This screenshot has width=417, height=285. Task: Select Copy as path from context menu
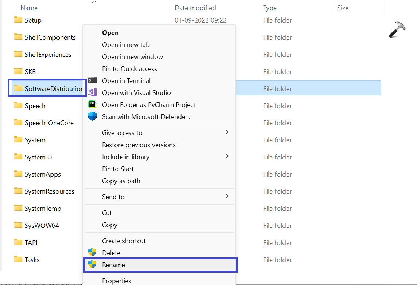coord(121,181)
